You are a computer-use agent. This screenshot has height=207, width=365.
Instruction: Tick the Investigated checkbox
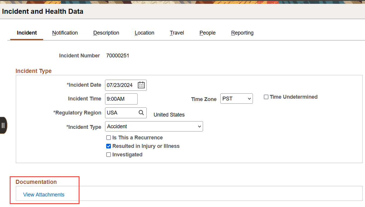pyautogui.click(x=109, y=155)
